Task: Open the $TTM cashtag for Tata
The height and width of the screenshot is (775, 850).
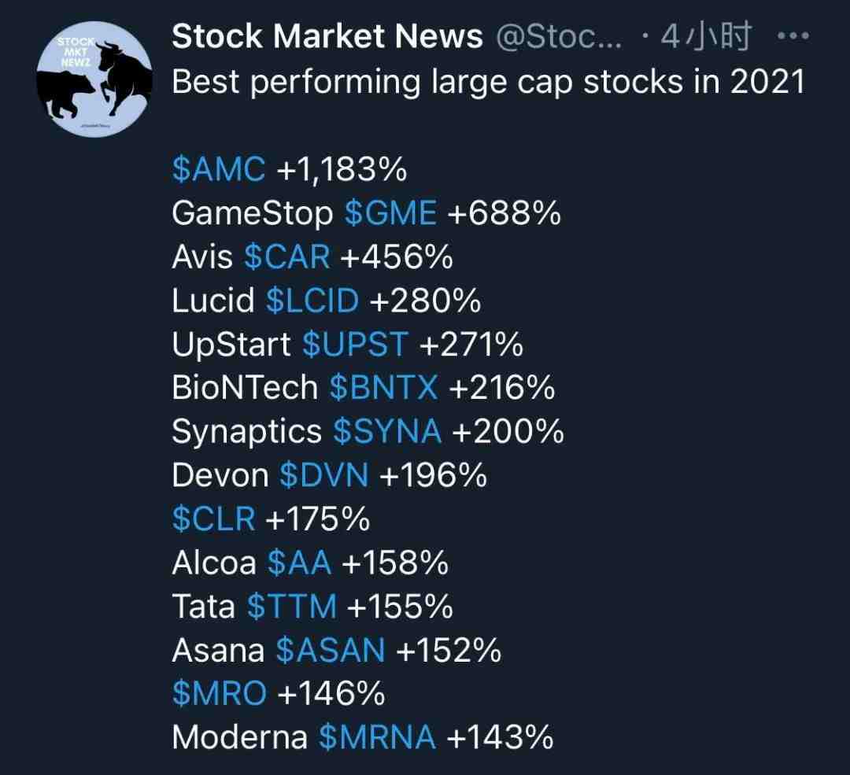Action: pyautogui.click(x=292, y=607)
